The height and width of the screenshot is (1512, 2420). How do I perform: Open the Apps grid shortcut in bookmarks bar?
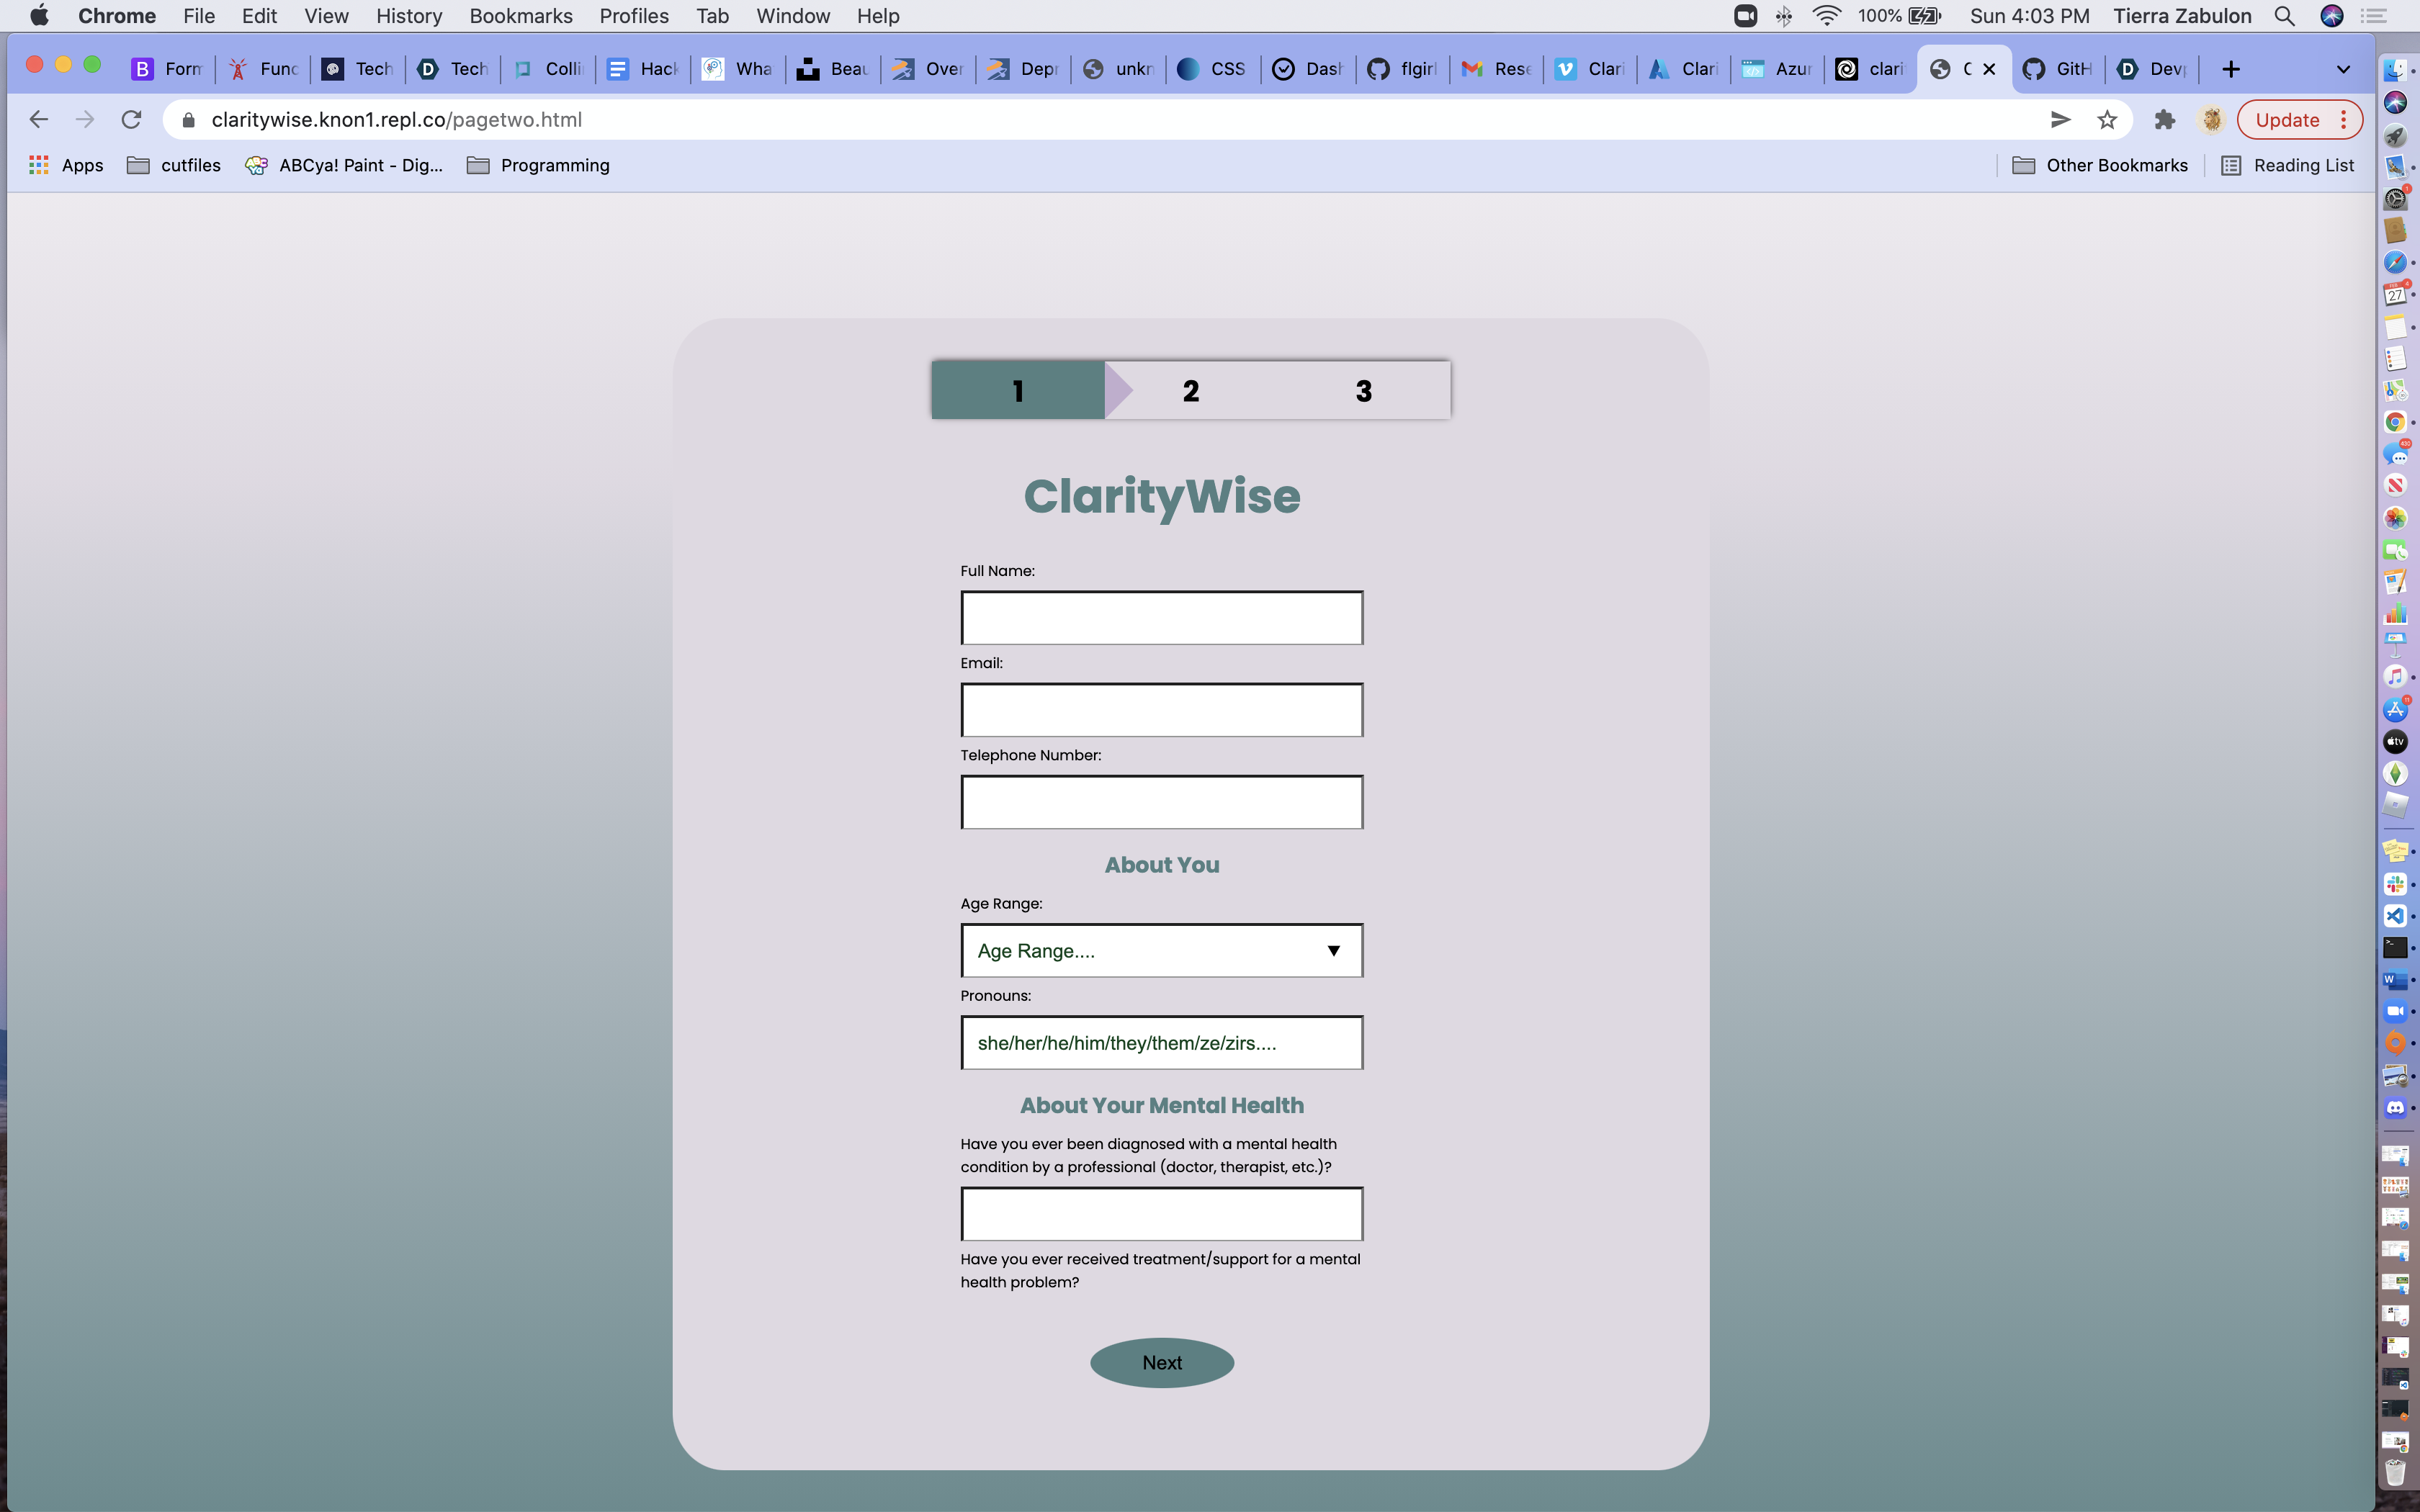tap(66, 165)
